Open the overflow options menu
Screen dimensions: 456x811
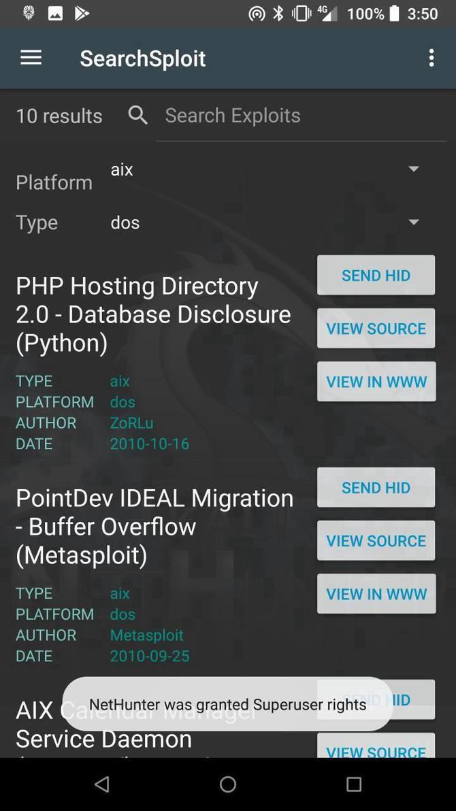(431, 57)
